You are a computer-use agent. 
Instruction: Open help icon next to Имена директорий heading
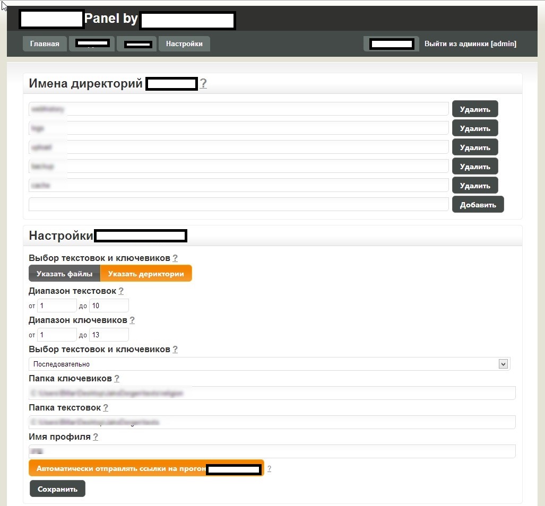[203, 84]
